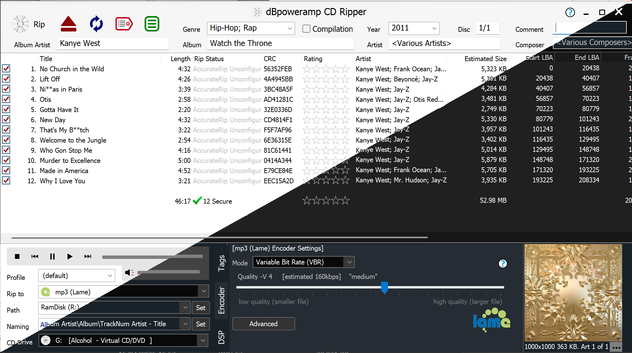Open the green options list icon
Image resolution: width=632 pixels, height=353 pixels.
click(152, 24)
